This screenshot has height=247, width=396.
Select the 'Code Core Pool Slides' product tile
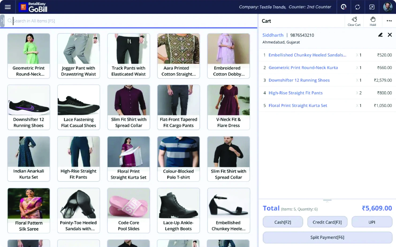[x=128, y=210]
